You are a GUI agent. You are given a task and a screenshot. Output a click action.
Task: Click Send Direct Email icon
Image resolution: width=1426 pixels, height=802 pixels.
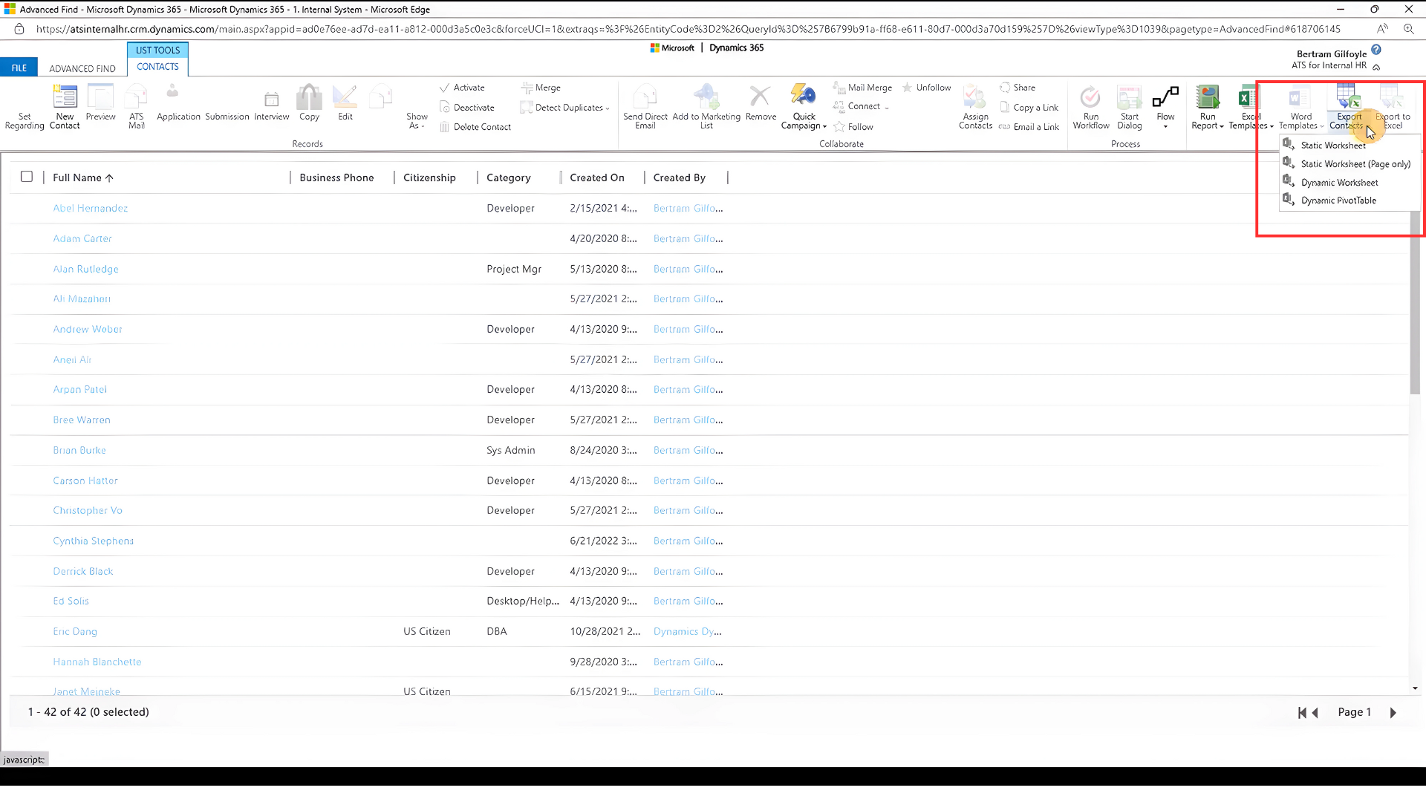tap(645, 108)
